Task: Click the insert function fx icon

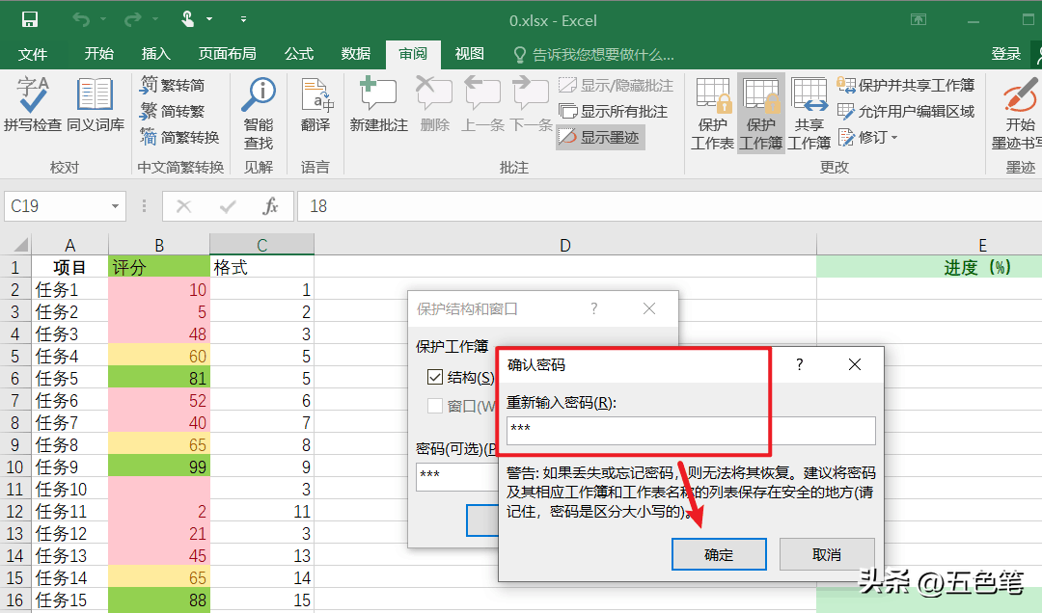Action: click(x=270, y=206)
